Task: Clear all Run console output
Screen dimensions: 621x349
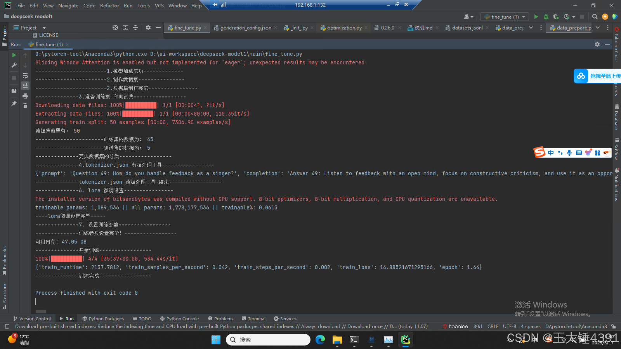Action: [x=25, y=105]
